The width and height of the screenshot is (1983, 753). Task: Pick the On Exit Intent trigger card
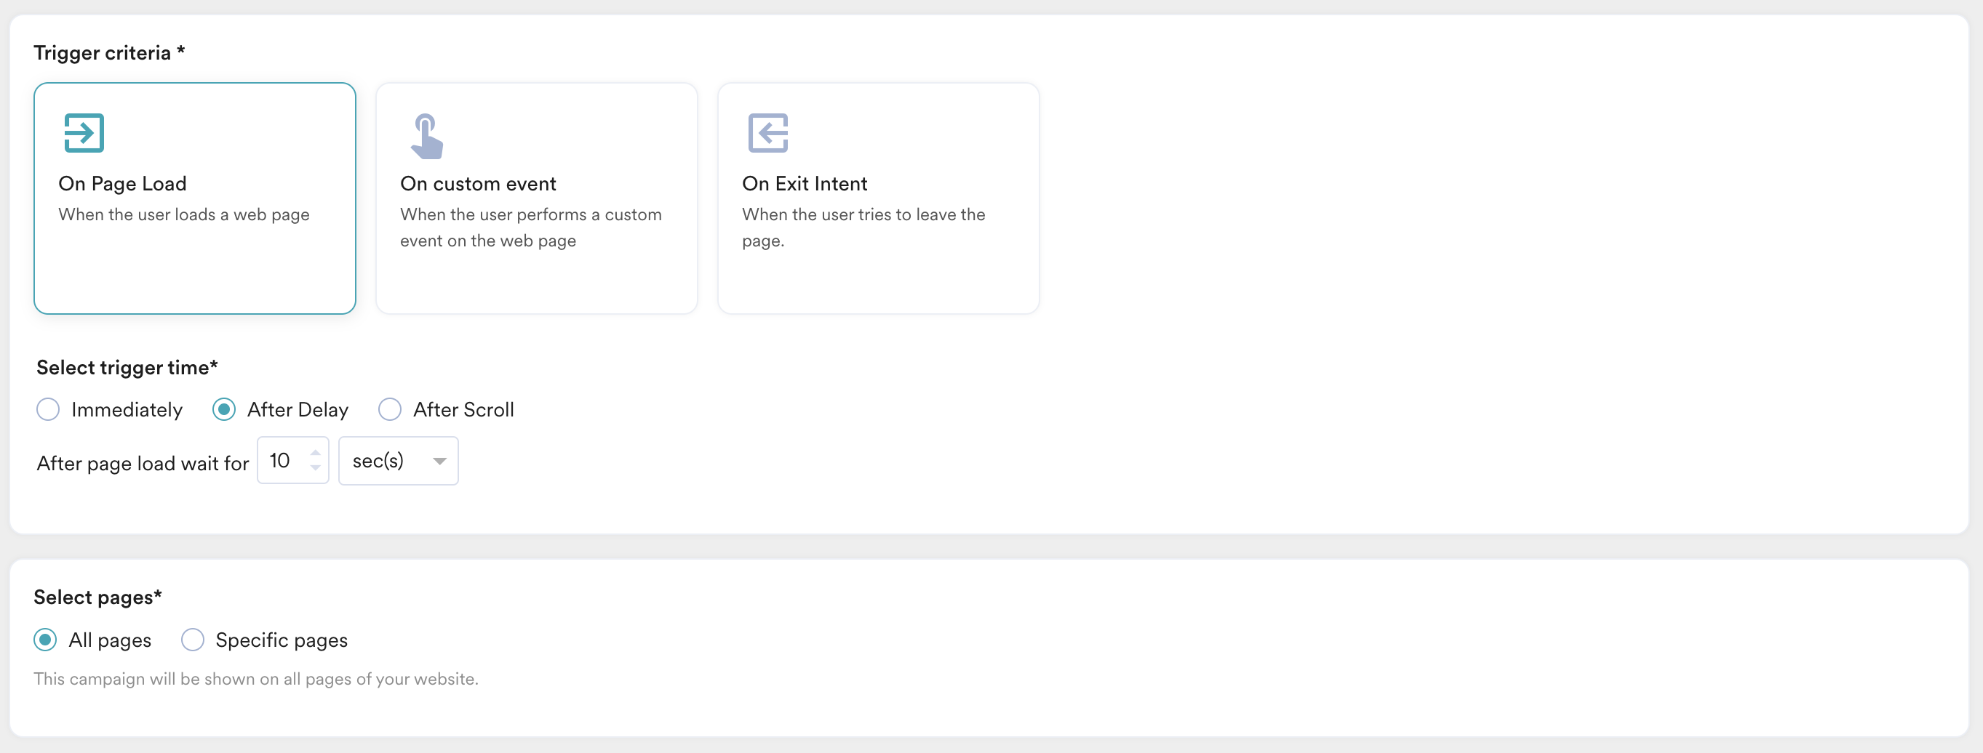(878, 198)
